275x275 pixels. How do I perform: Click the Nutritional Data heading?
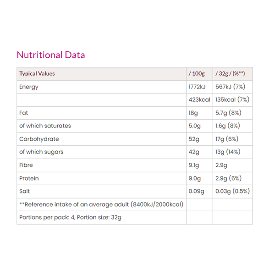pyautogui.click(x=51, y=55)
